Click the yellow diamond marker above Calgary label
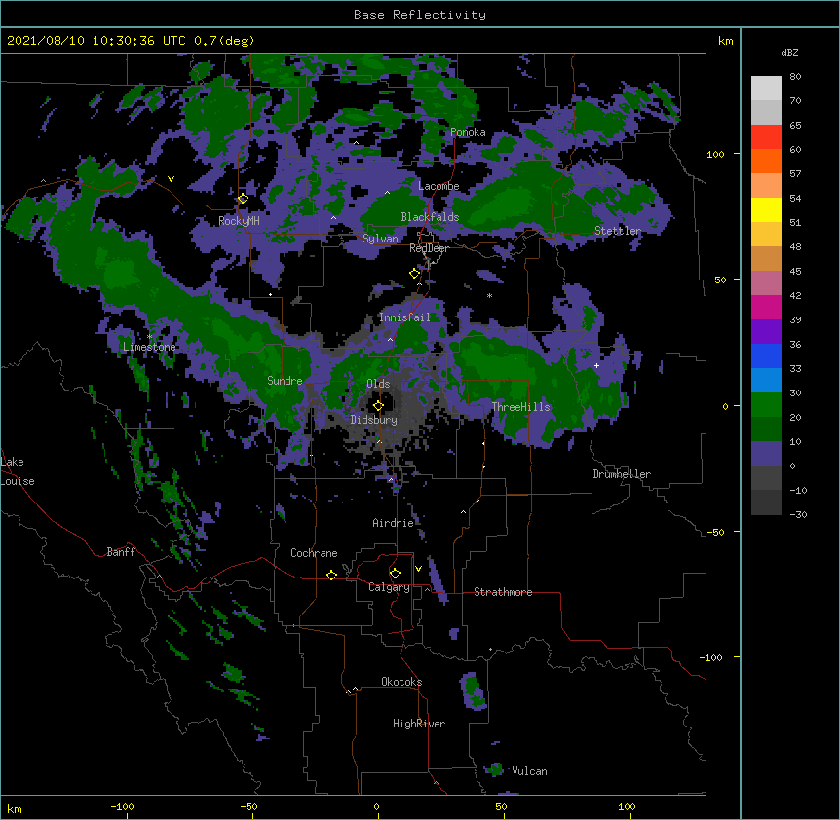Image resolution: width=840 pixels, height=820 pixels. coord(395,574)
